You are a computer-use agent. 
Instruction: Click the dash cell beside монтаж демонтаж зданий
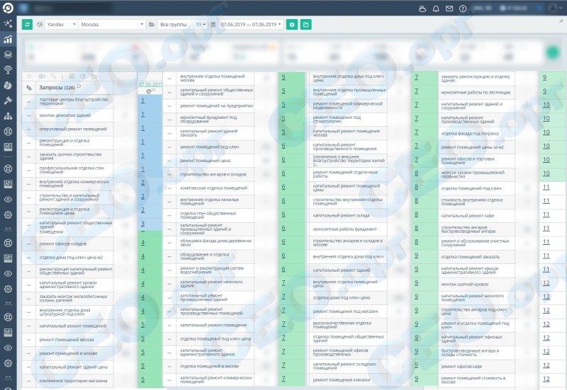(29, 115)
